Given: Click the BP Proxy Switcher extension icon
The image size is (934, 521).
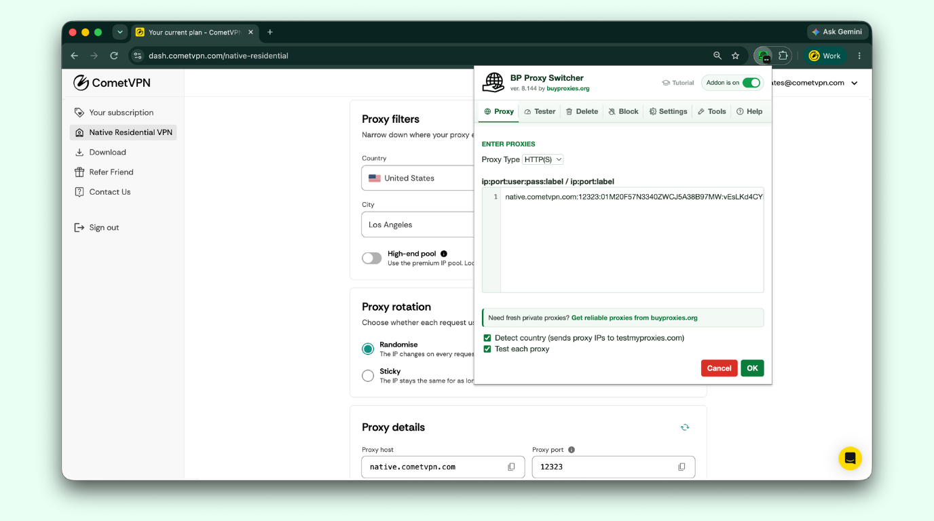Looking at the screenshot, I should coord(764,56).
